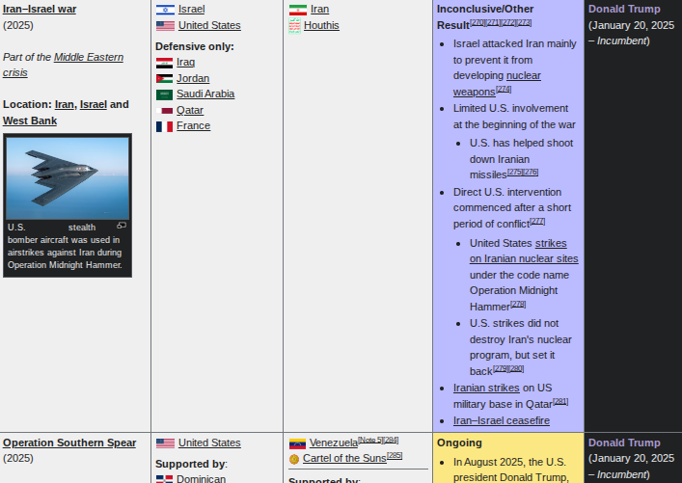This screenshot has width=682, height=483.
Task: Click the Cartel of the Suns emblem
Action: tap(294, 459)
